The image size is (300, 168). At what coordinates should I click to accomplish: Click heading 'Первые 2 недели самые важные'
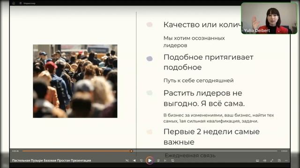(x=211, y=137)
